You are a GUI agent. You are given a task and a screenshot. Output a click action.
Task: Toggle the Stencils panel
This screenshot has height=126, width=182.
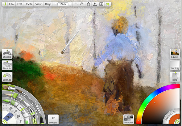pyautogui.click(x=7, y=65)
